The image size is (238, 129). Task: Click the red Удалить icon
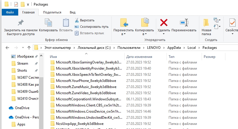click(164, 23)
